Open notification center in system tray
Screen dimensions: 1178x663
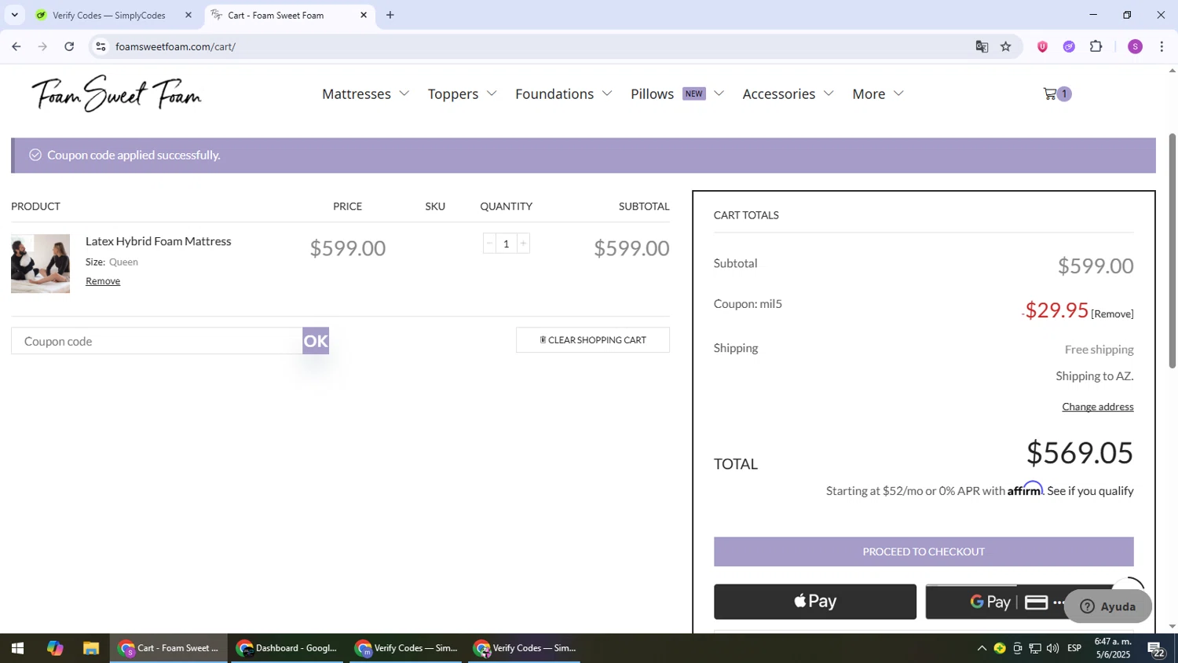[1155, 649]
